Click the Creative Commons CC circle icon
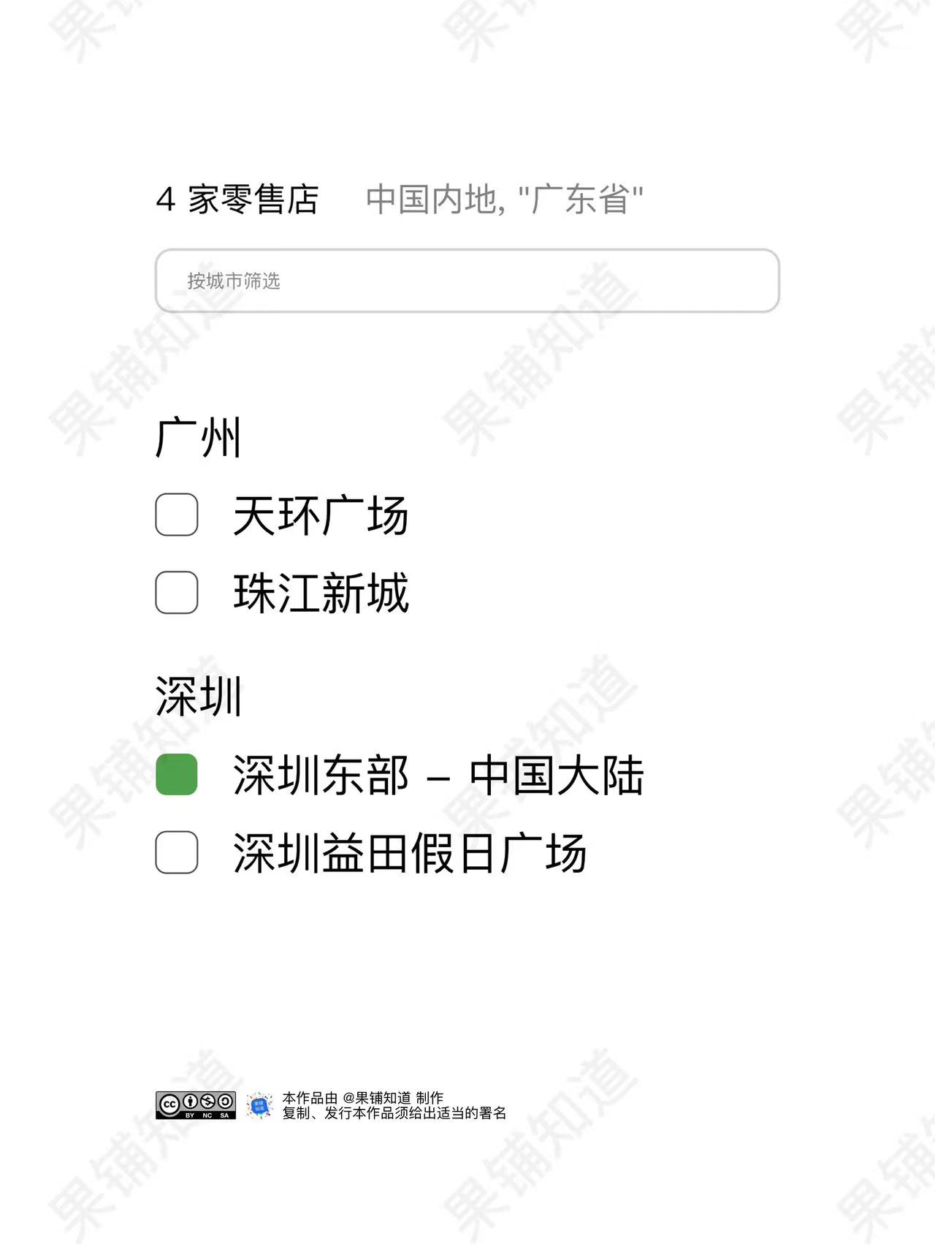The width and height of the screenshot is (935, 1247). tap(169, 1104)
